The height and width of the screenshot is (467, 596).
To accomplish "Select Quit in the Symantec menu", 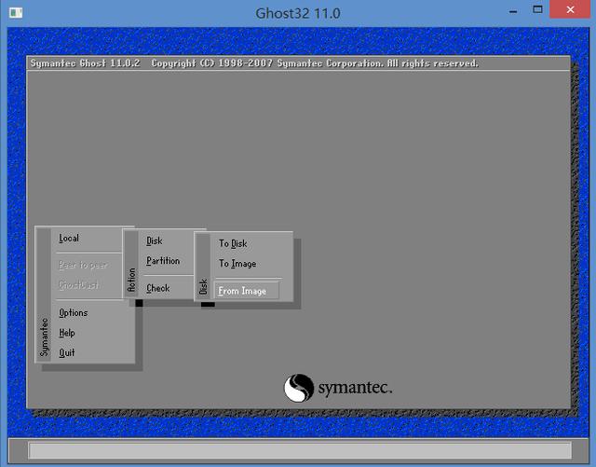I will (x=67, y=353).
